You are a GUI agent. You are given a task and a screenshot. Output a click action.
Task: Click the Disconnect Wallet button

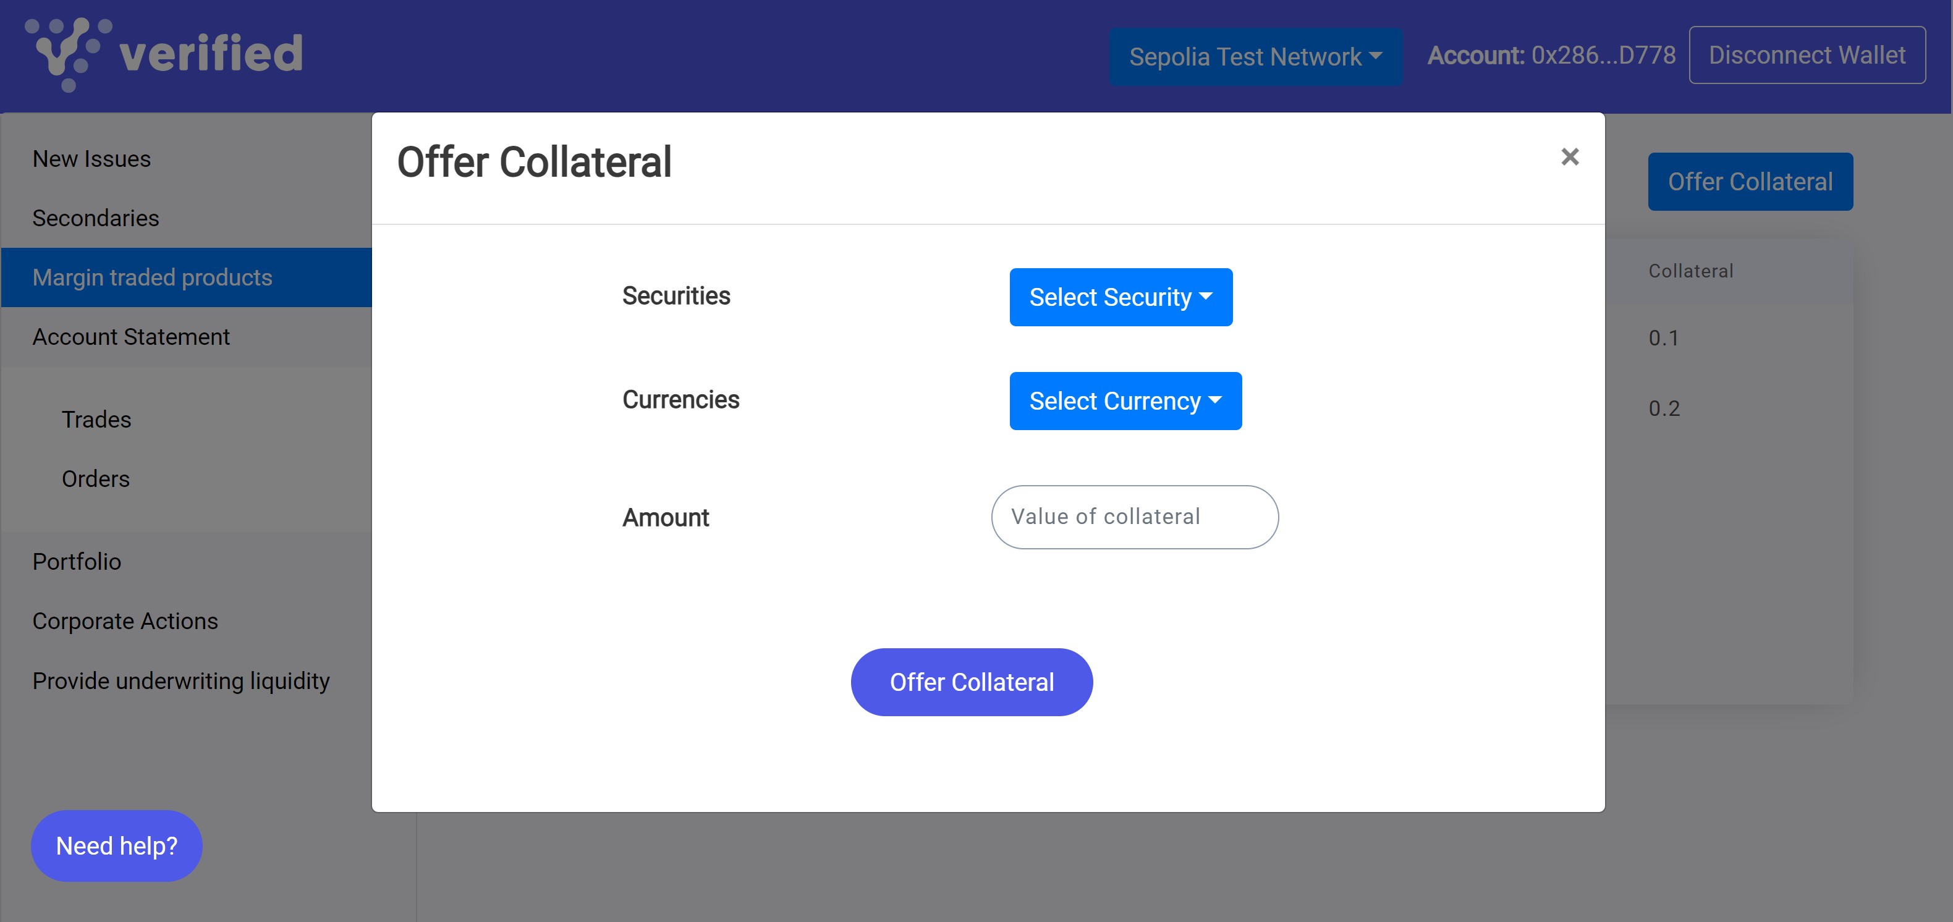[x=1806, y=56]
